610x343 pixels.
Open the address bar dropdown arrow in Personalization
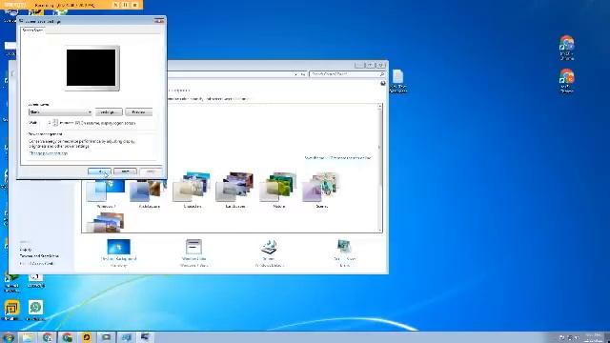click(x=296, y=74)
